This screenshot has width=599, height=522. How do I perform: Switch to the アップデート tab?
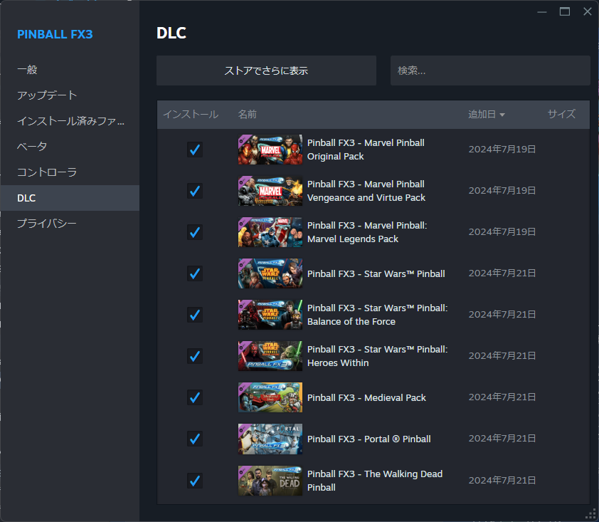point(47,95)
